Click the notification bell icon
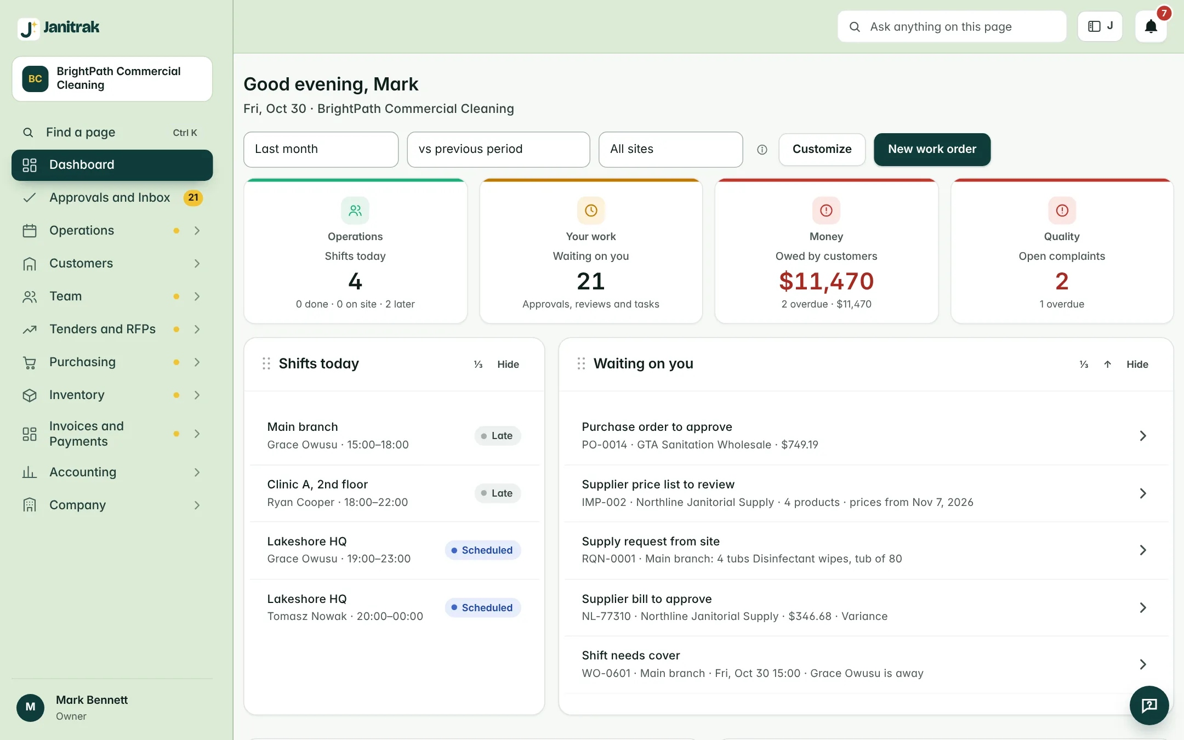 click(x=1151, y=26)
